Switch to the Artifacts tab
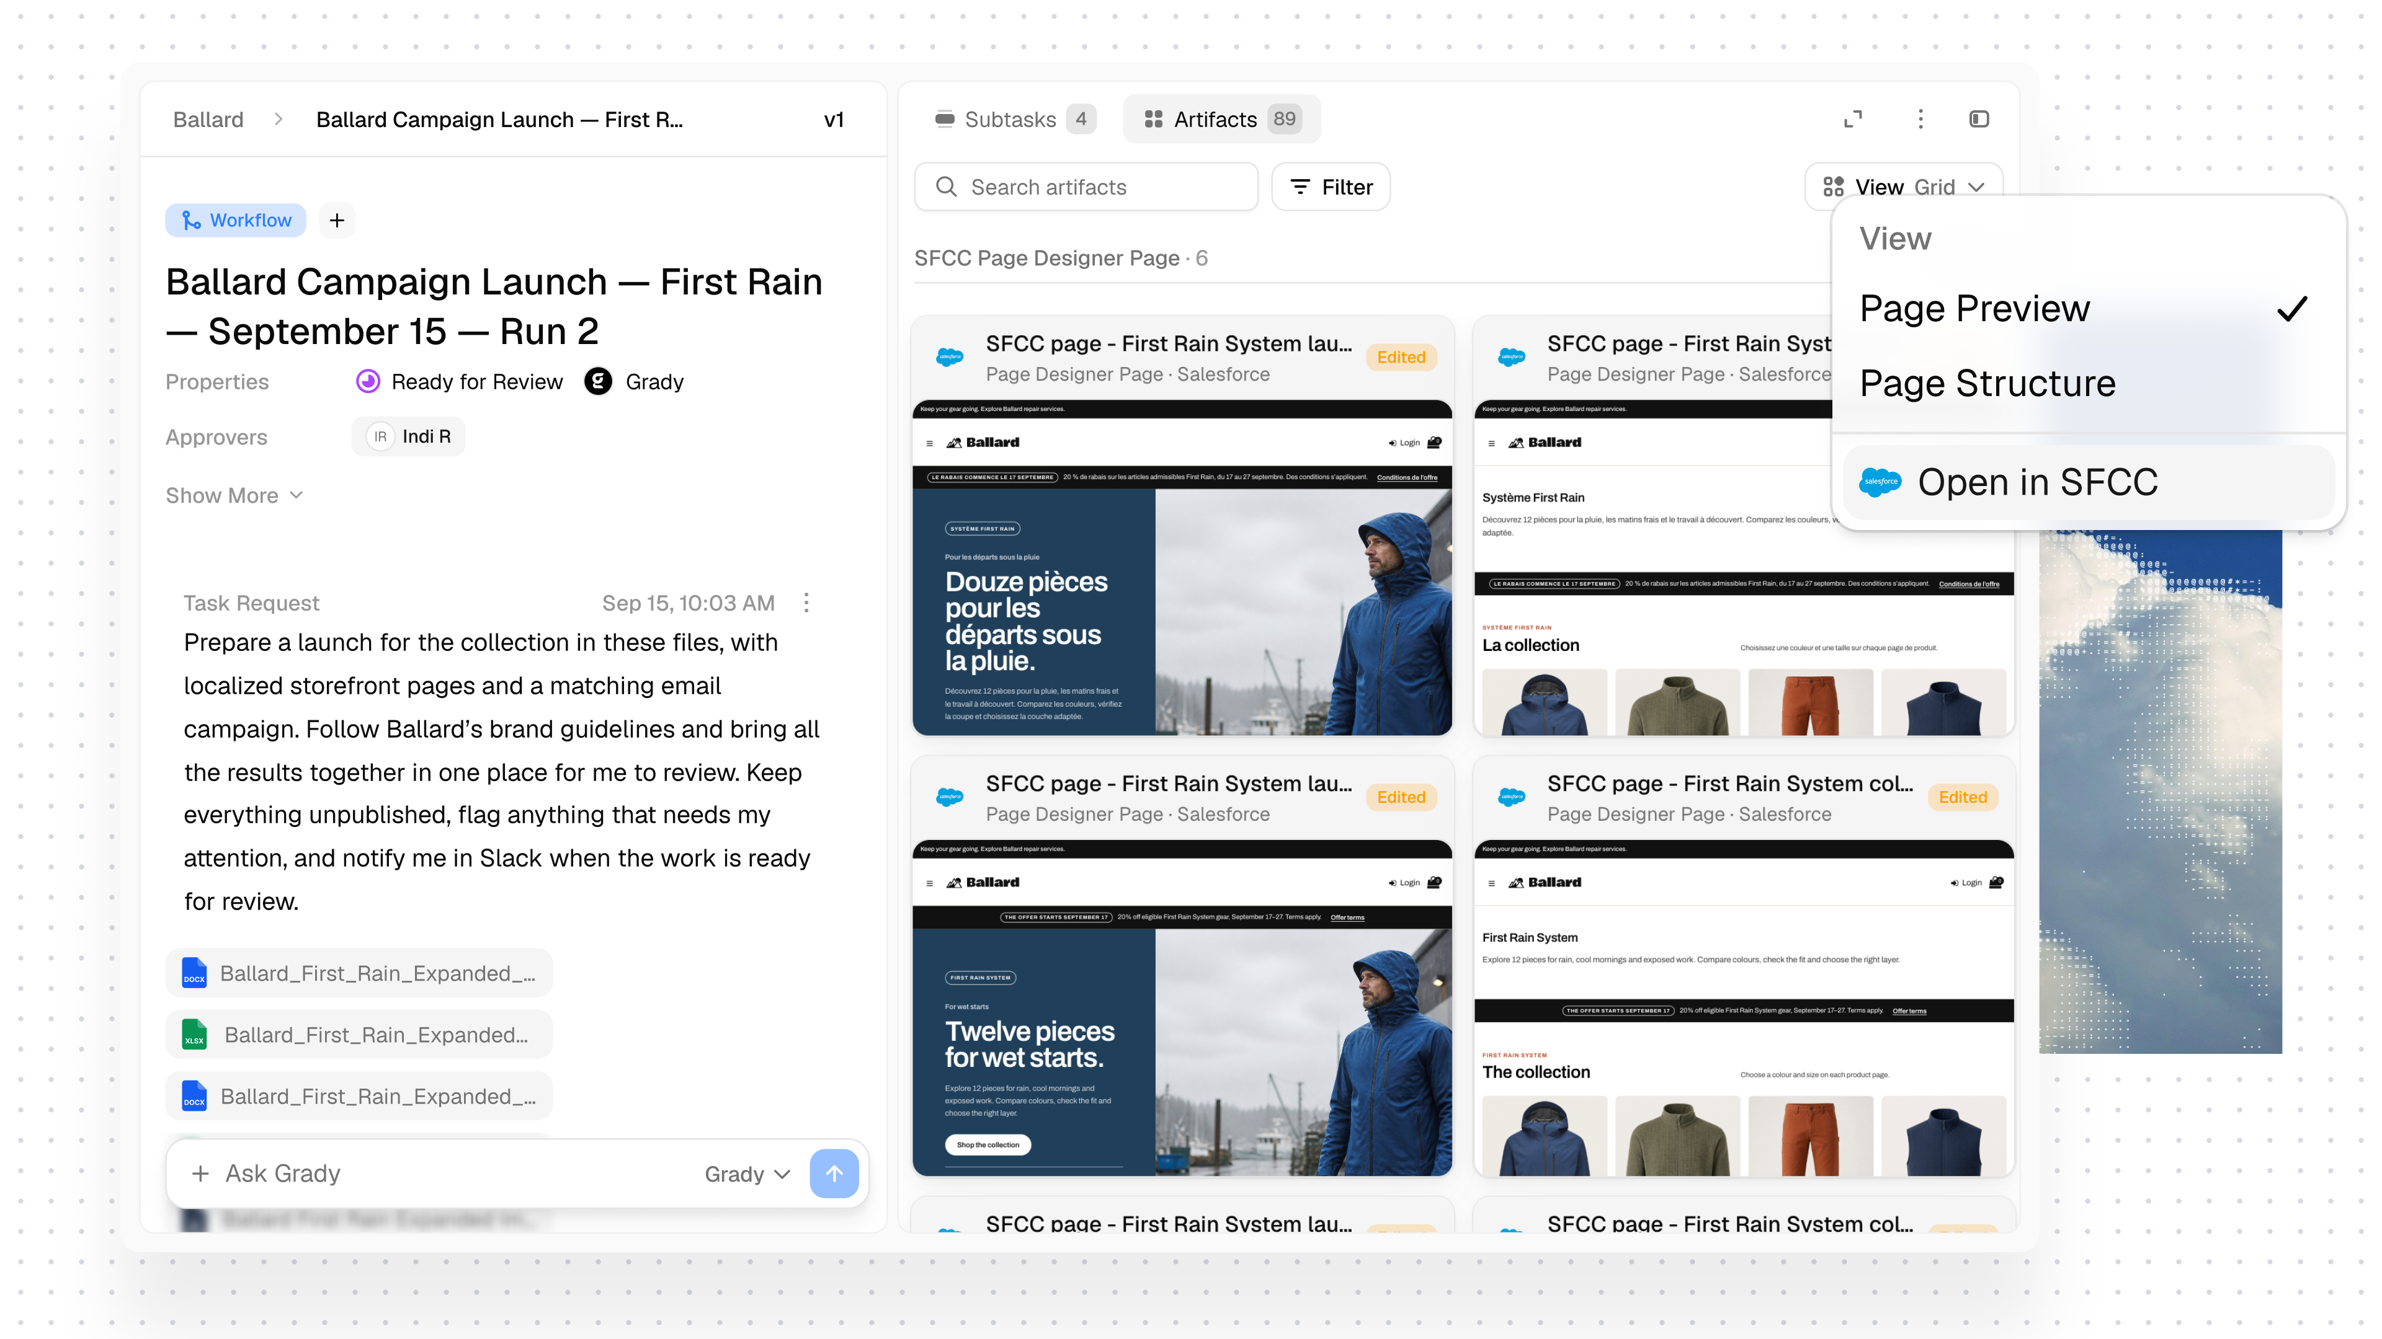This screenshot has height=1339, width=2382. click(1221, 119)
